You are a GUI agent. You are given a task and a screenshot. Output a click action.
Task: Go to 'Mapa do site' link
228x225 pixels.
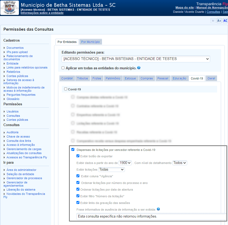185,7
